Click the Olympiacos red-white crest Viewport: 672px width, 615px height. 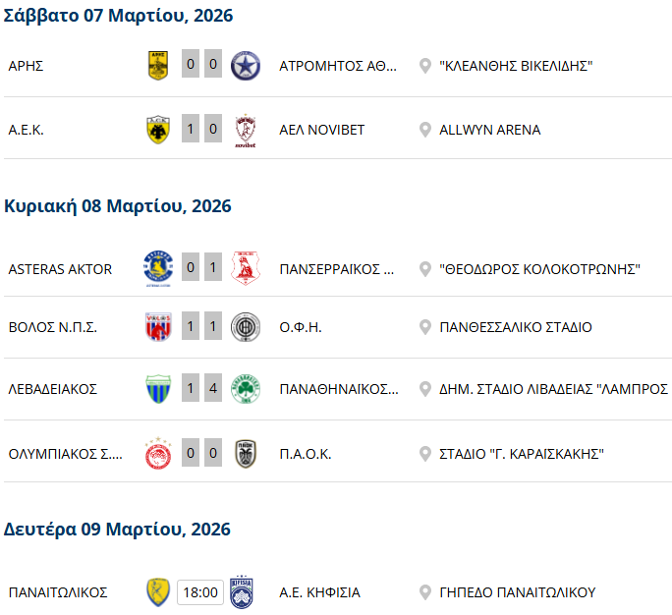[158, 453]
